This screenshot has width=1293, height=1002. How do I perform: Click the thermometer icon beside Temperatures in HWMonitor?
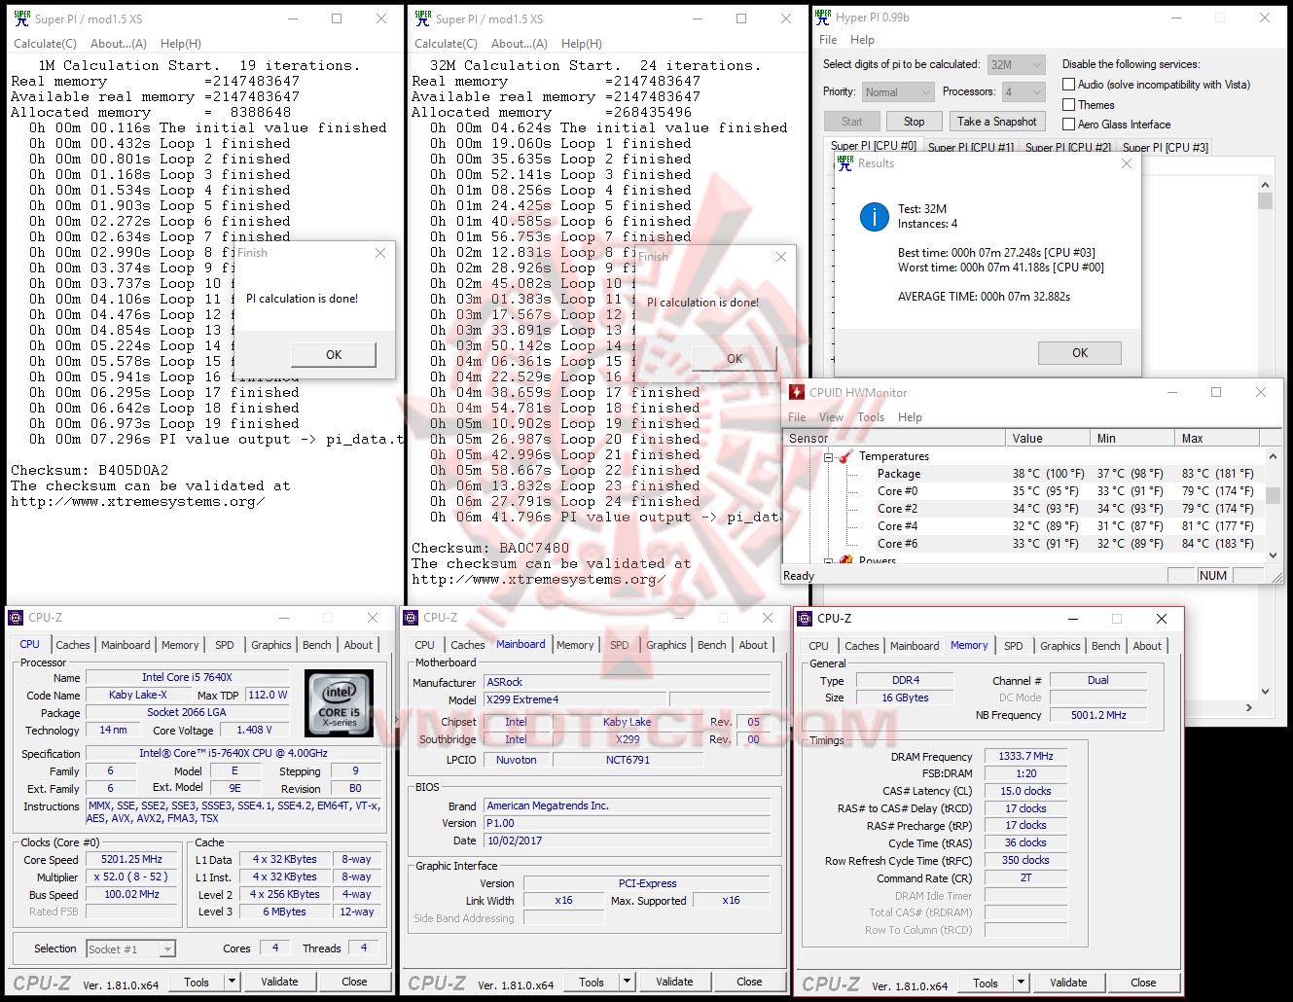point(845,456)
